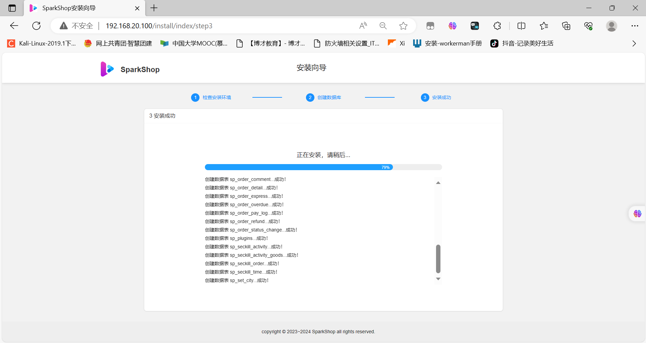Open the tab actions menu icon
This screenshot has height=343, width=646.
tap(12, 8)
